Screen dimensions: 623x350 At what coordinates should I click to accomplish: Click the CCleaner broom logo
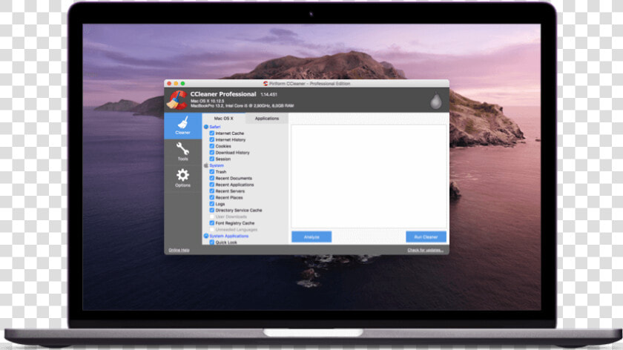177,100
